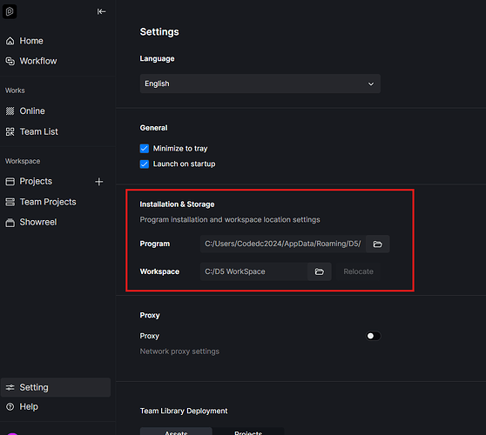Click the Showreel icon in sidebar
The height and width of the screenshot is (435, 486).
[x=10, y=223]
